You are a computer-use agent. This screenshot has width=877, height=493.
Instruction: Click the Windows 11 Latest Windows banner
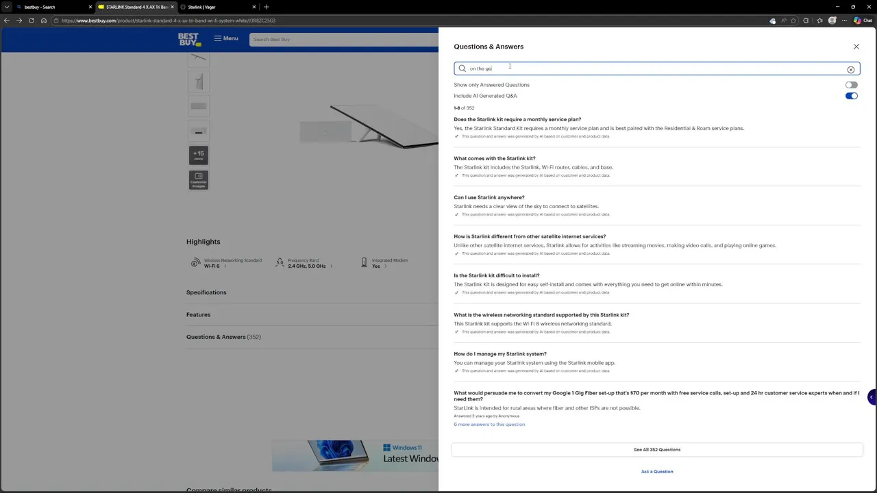coord(355,456)
